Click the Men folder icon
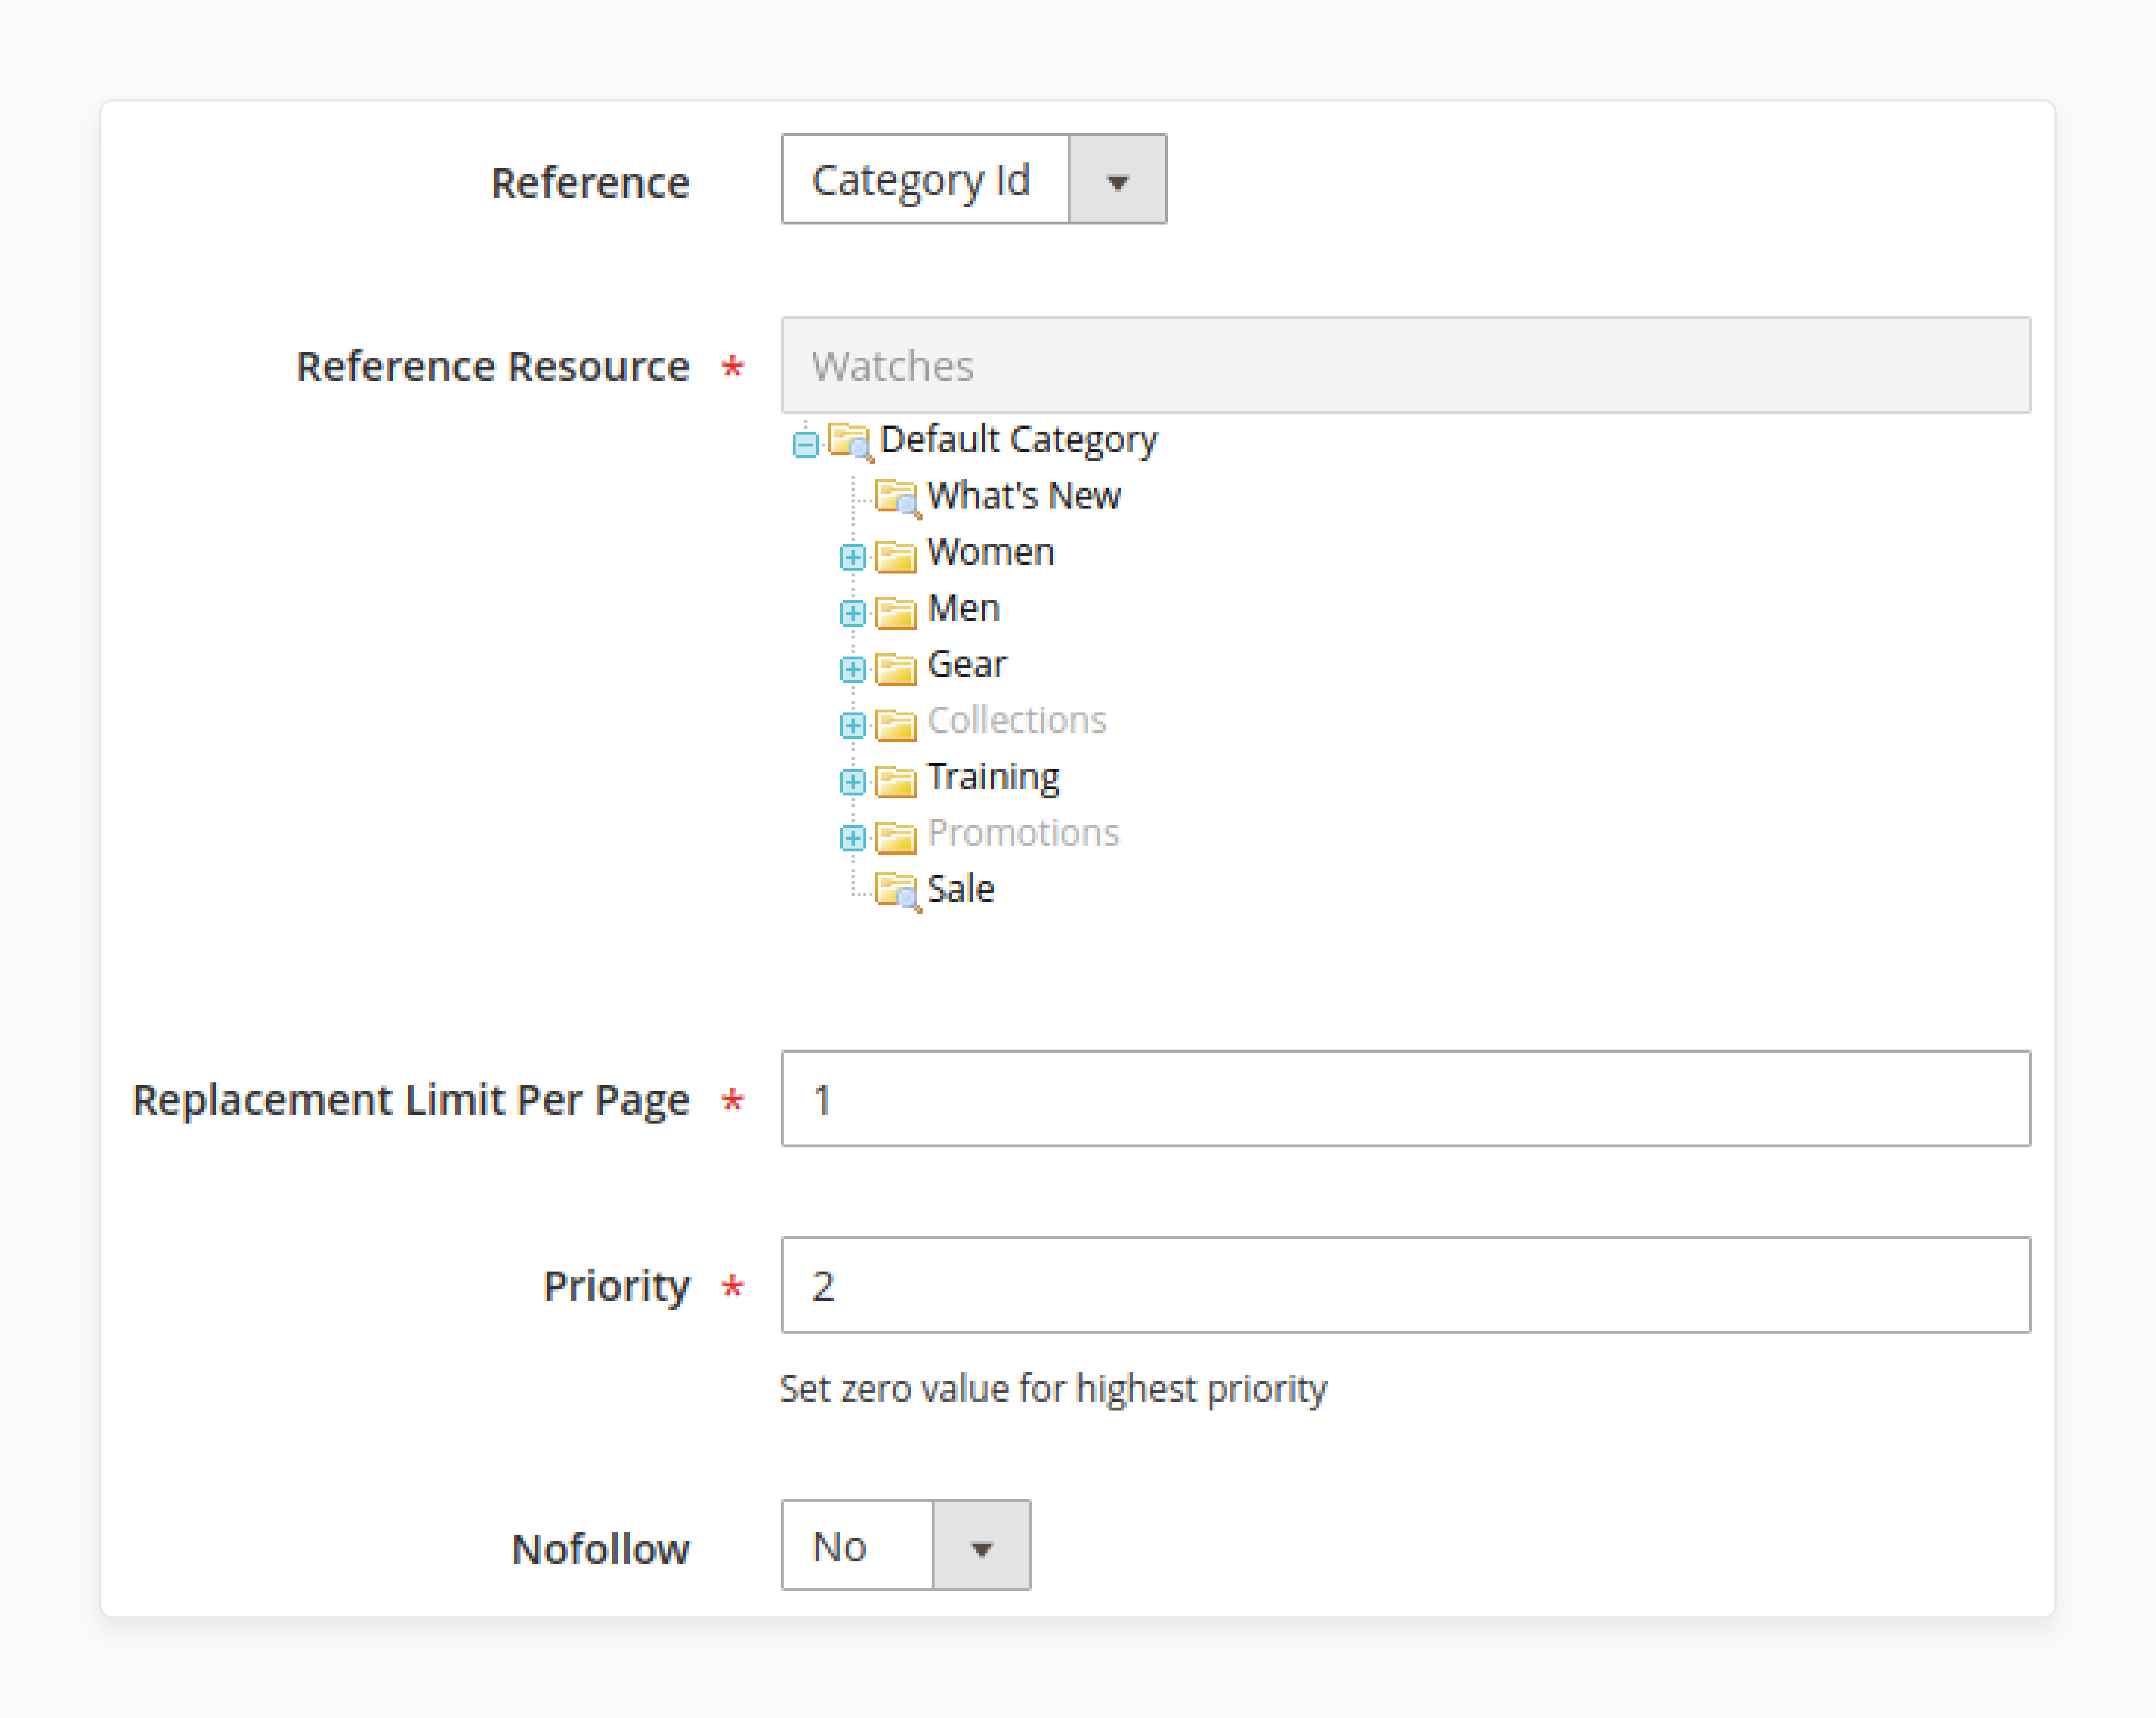The height and width of the screenshot is (1718, 2156). pos(896,612)
